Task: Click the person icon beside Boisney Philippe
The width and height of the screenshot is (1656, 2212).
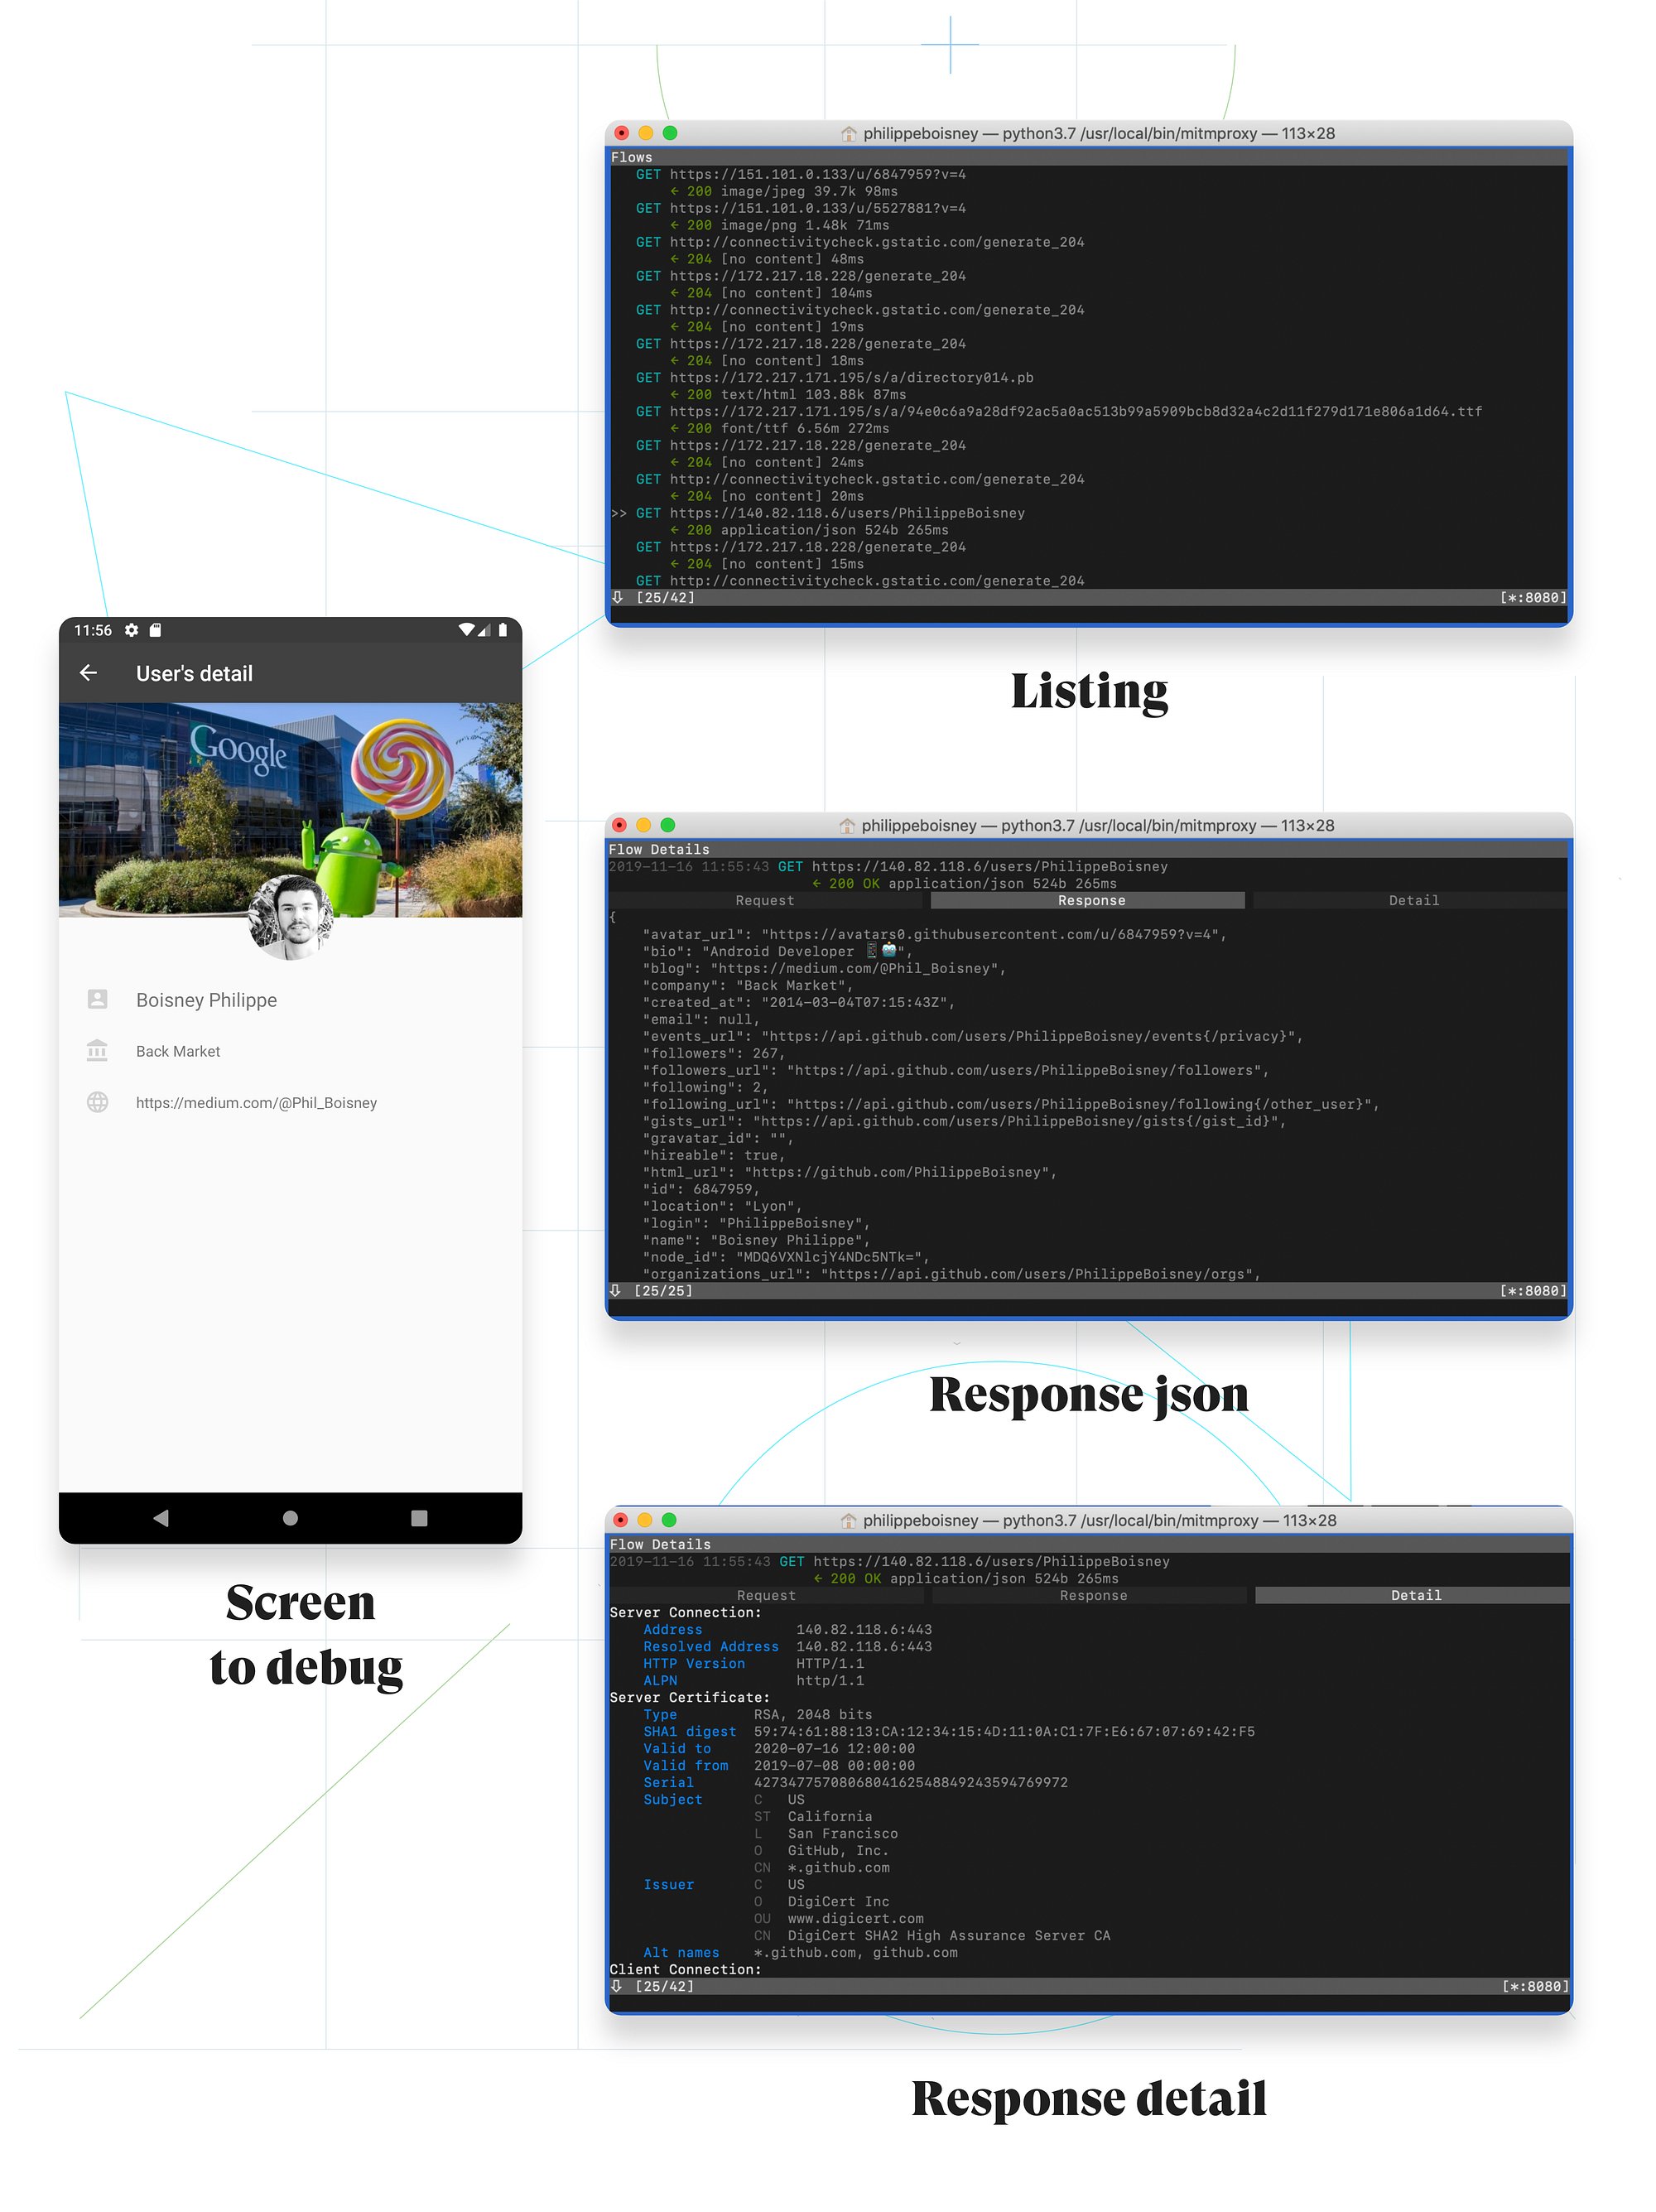Action: [x=97, y=999]
